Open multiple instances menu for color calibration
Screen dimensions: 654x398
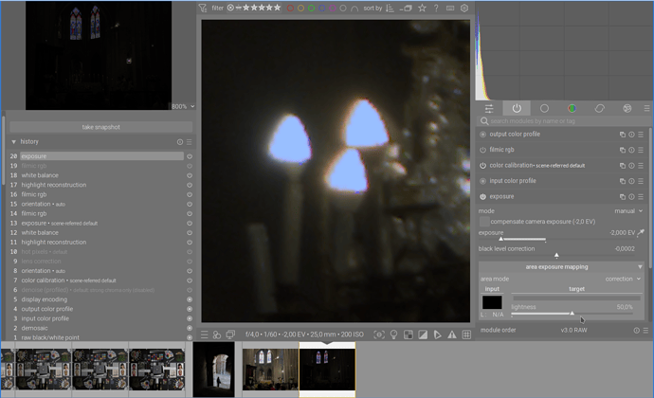coord(623,166)
